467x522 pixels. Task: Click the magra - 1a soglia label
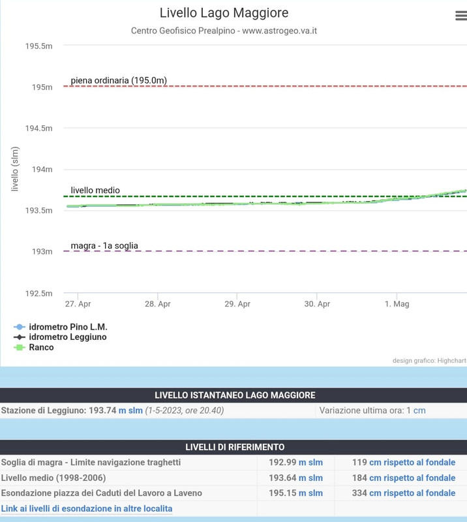click(x=104, y=246)
